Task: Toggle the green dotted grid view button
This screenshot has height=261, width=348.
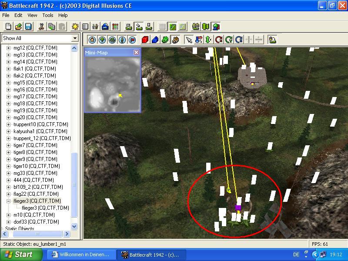Action: click(x=182, y=27)
